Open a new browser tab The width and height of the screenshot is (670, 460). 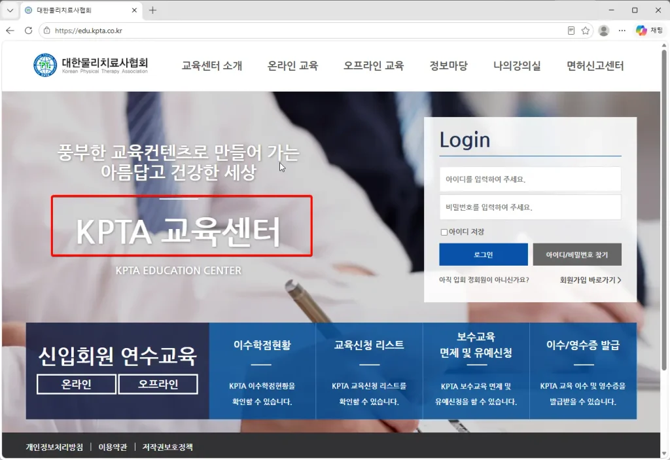[x=152, y=10]
